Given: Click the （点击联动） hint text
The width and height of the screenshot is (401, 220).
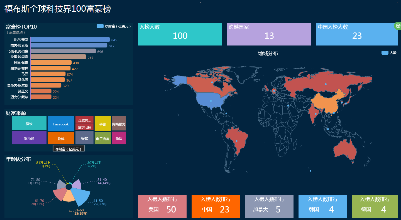Looking at the screenshot, I should click(16, 32).
